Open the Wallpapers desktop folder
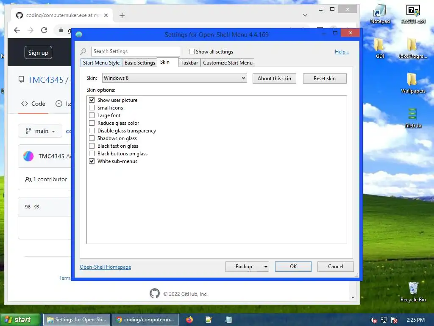 tap(413, 83)
